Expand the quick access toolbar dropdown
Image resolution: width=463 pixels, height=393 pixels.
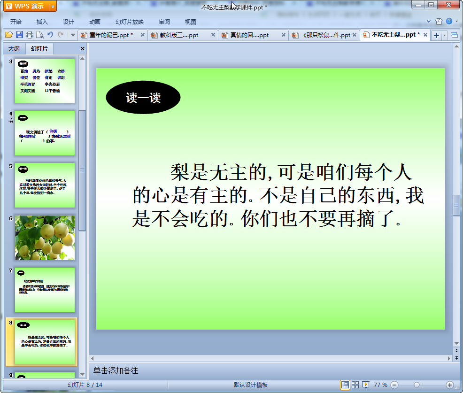click(x=73, y=35)
